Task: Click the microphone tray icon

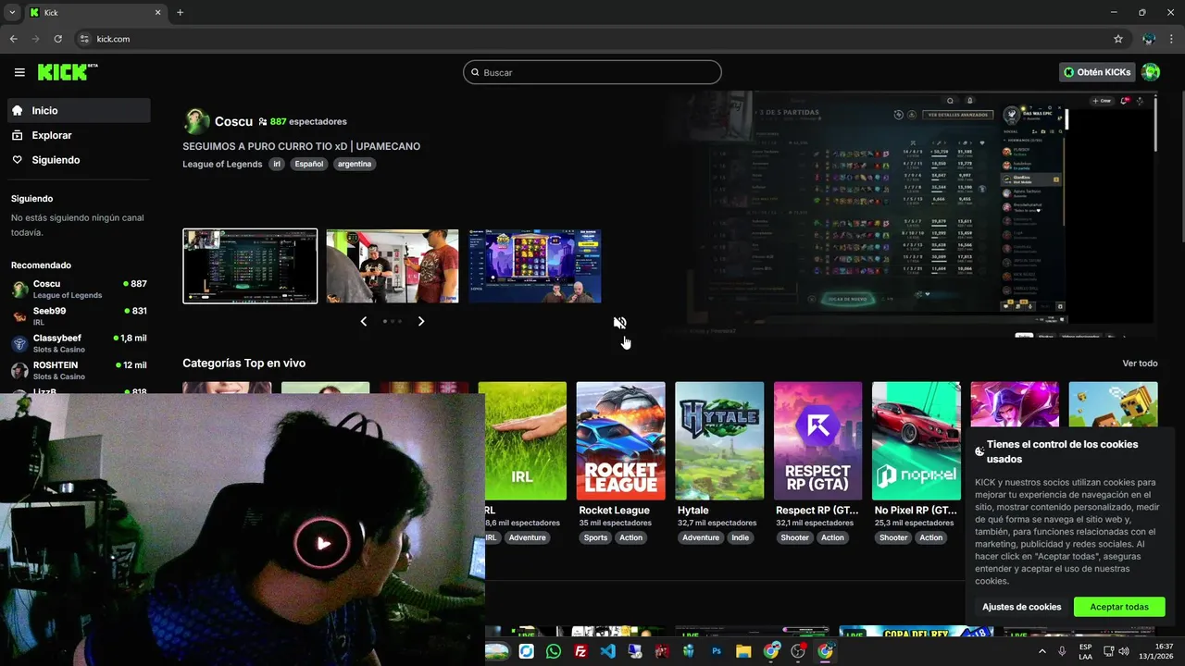Action: 1062,651
